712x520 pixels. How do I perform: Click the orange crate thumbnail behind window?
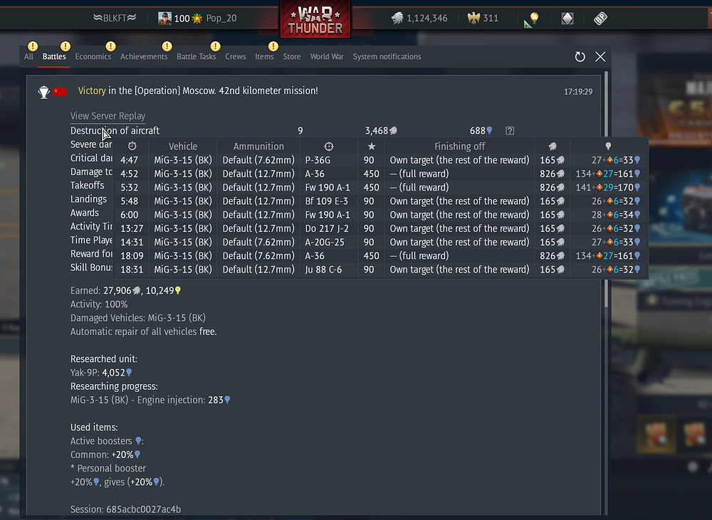pyautogui.click(x=656, y=435)
